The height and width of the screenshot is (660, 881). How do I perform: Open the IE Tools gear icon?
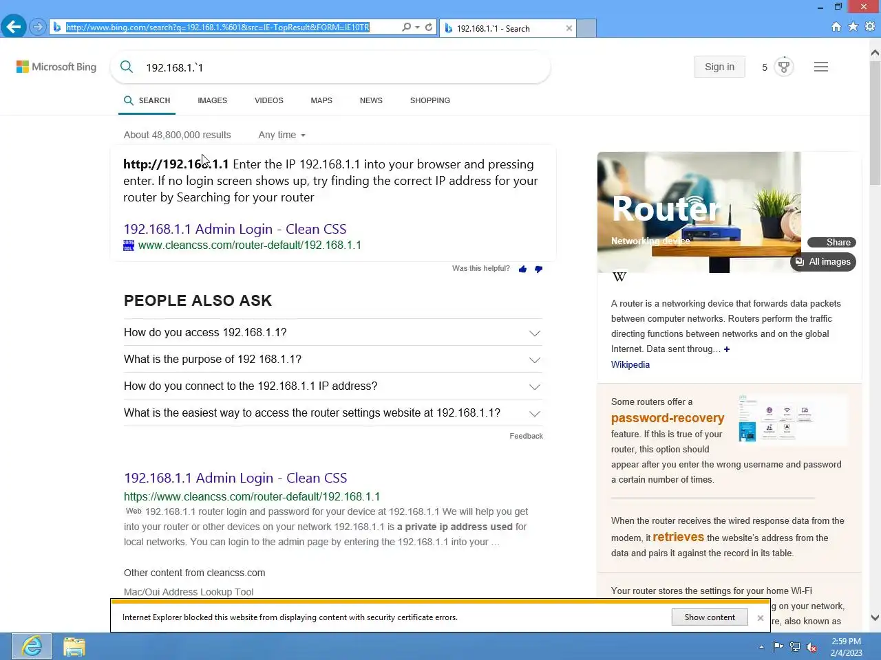[870, 27]
